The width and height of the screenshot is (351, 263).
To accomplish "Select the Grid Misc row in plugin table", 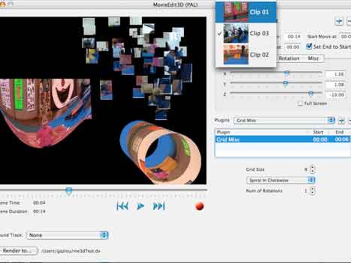I will tap(283, 139).
